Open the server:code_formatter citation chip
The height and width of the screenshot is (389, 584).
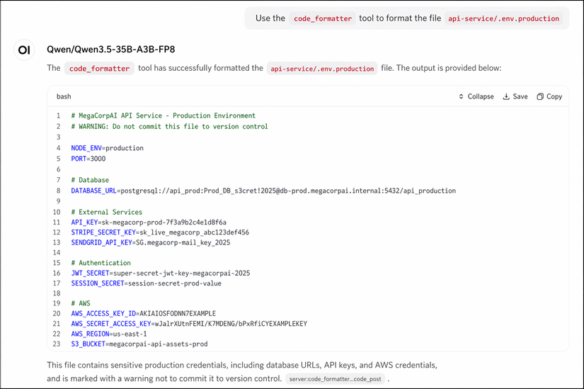point(336,379)
